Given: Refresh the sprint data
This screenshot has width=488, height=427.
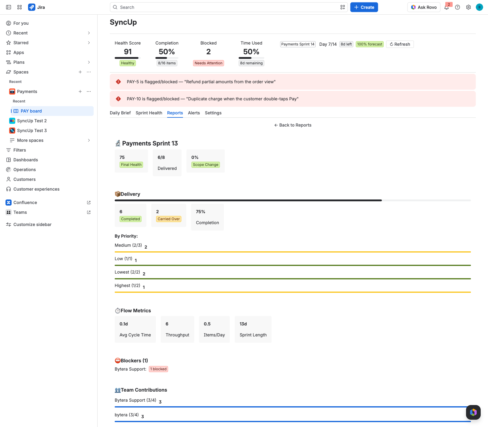Looking at the screenshot, I should pos(400,44).
